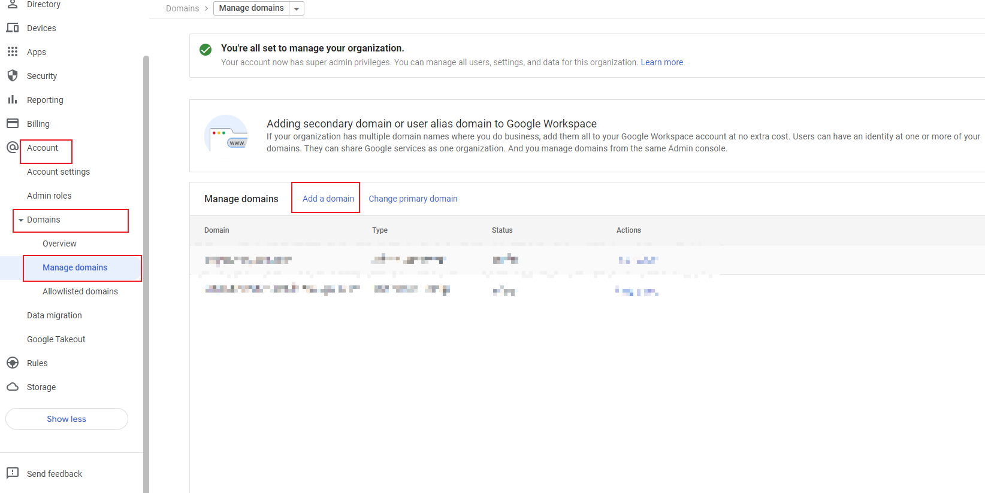The image size is (985, 493).
Task: Click Add a domain
Action: point(328,199)
